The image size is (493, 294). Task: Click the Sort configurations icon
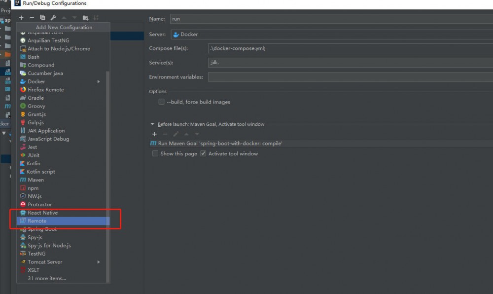click(x=96, y=18)
